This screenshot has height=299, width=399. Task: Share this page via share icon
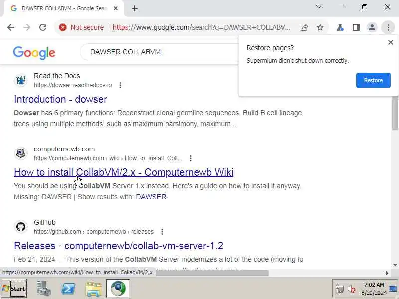coord(304,27)
